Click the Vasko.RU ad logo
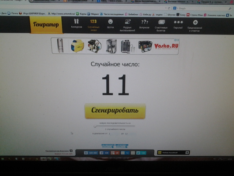The height and width of the screenshot is (176, 234). 166,46
